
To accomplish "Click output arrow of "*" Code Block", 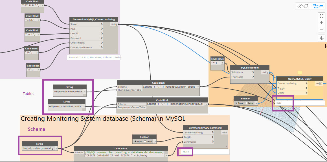I will pyautogui.click(x=223, y=63).
